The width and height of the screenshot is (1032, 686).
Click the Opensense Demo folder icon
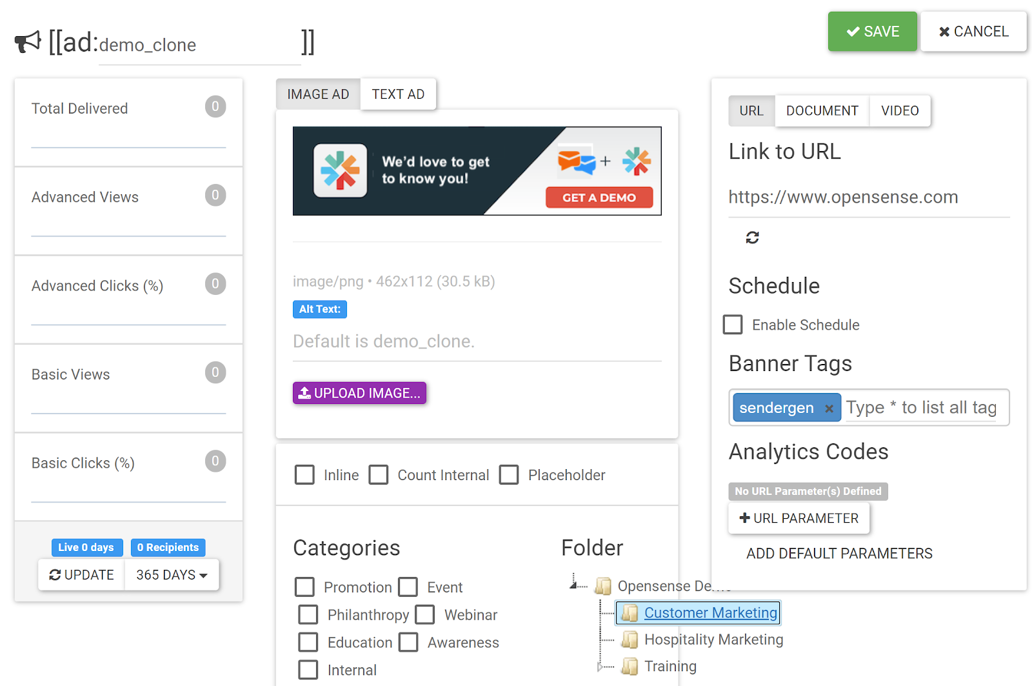tap(603, 586)
